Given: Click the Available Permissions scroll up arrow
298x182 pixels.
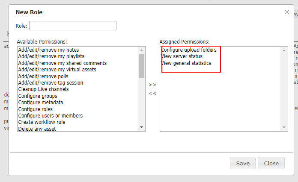Looking at the screenshot, I should (141, 50).
